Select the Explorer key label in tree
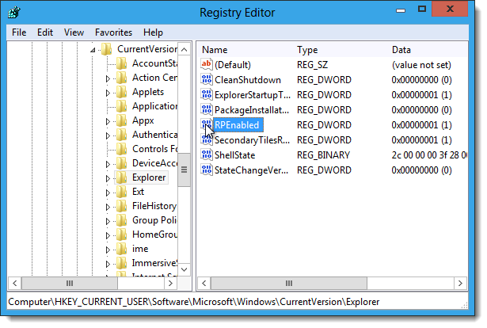The height and width of the screenshot is (328, 487). (x=149, y=177)
